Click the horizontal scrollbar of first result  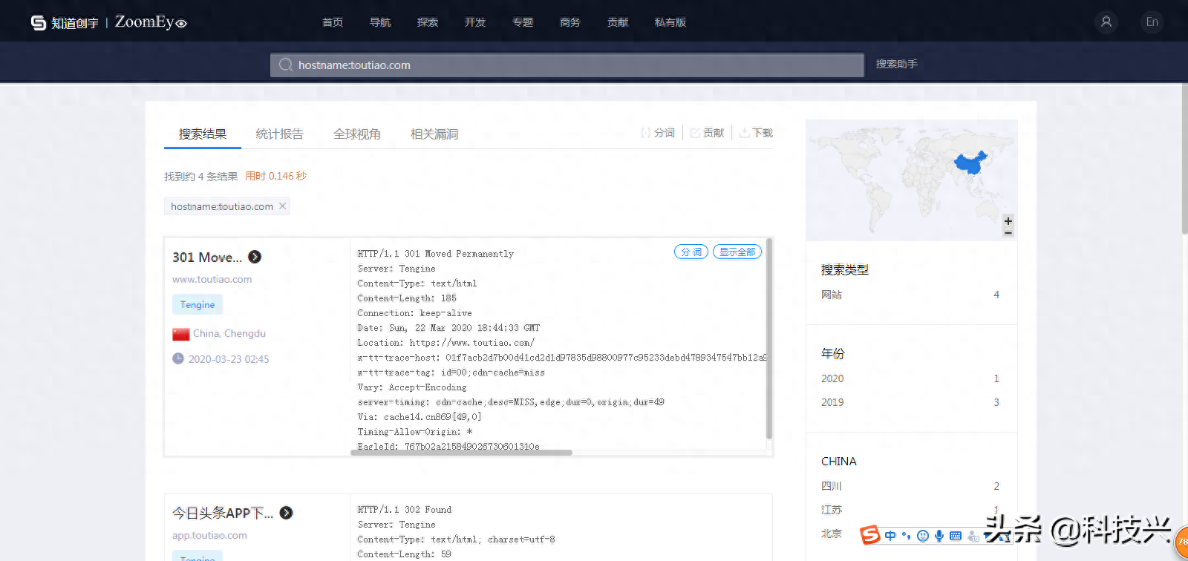461,453
